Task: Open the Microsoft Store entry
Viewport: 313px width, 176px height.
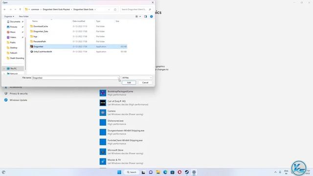Action: [121, 152]
